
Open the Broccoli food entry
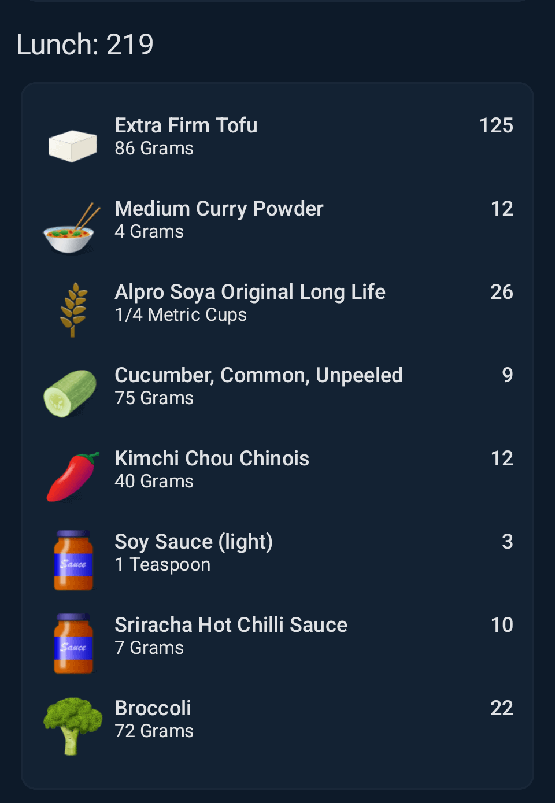click(153, 708)
